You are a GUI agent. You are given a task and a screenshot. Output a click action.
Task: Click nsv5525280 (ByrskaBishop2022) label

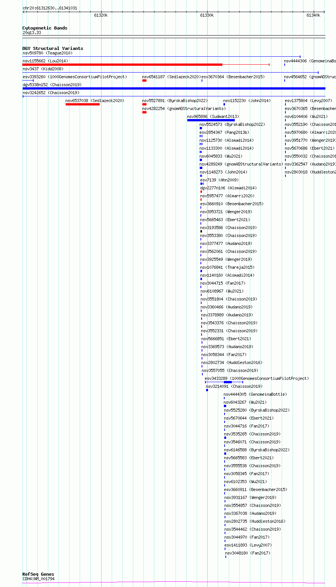click(257, 410)
